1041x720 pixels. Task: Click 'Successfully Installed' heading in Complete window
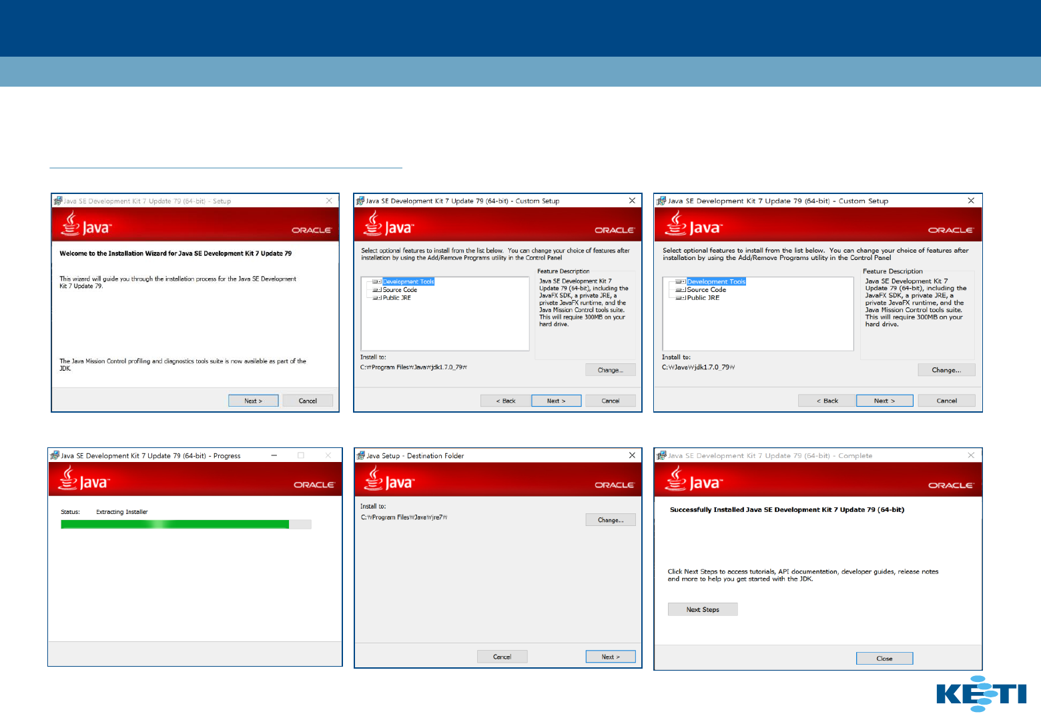coord(787,510)
